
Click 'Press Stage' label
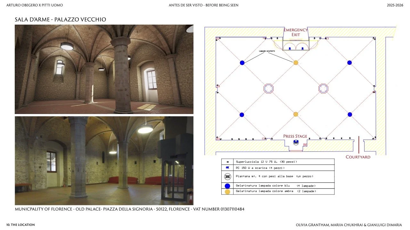[x=295, y=136]
